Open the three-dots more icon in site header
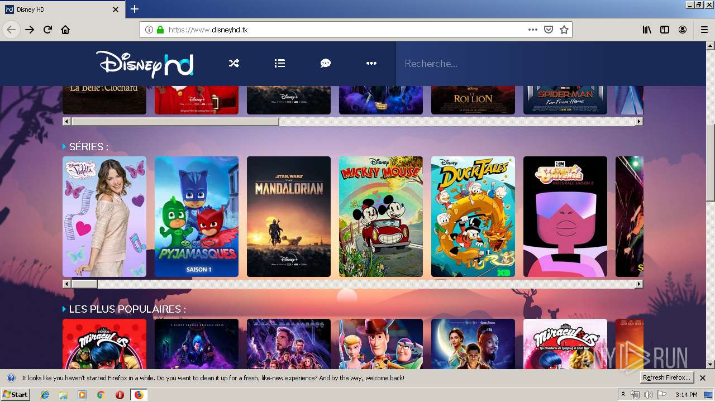The image size is (715, 402). click(371, 64)
